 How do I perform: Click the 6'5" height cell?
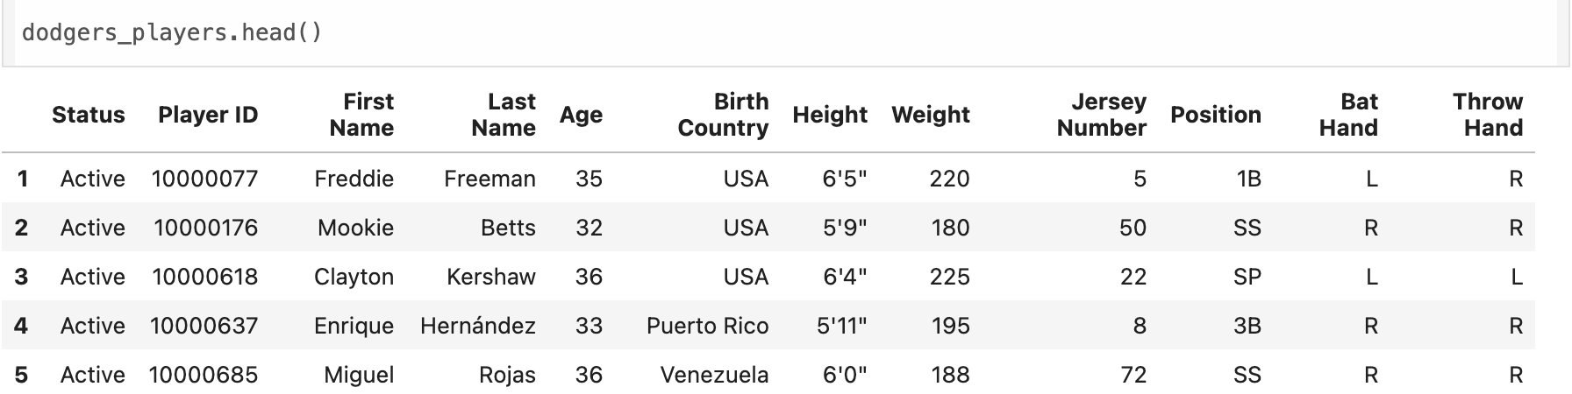pos(845,179)
